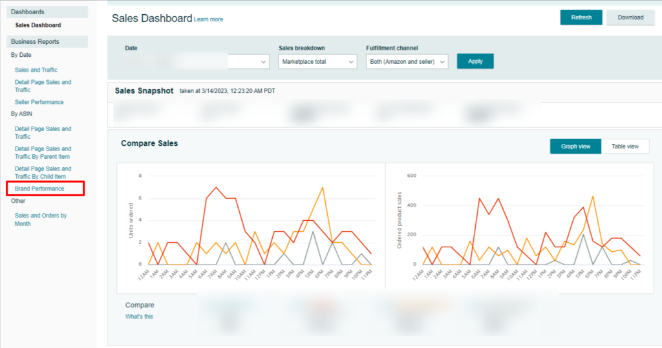Expand the Sales breakdown dropdown
662x348 pixels.
(x=317, y=62)
